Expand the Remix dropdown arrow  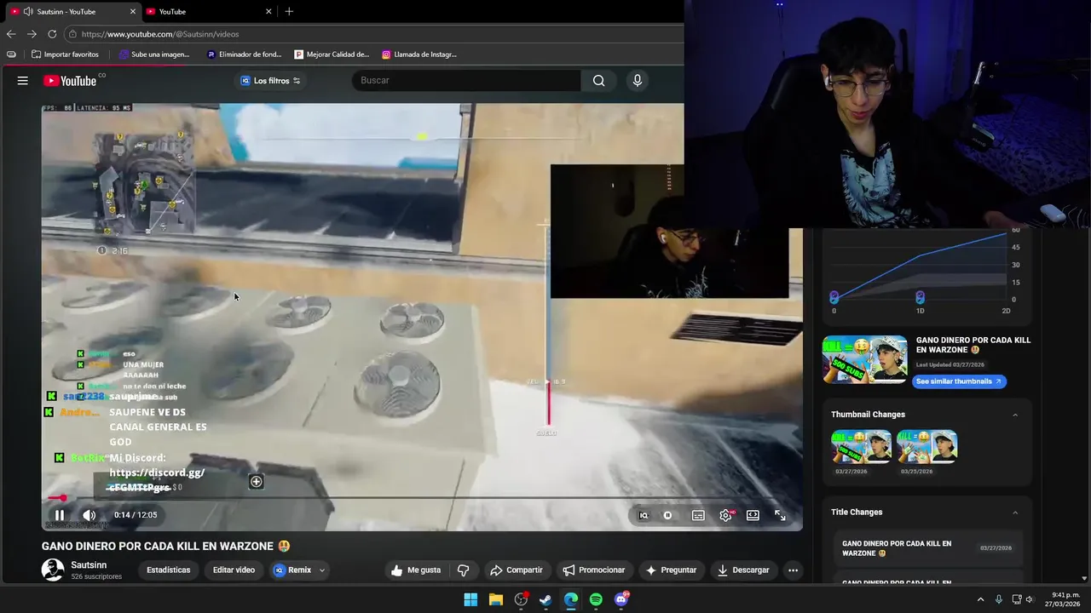point(322,570)
